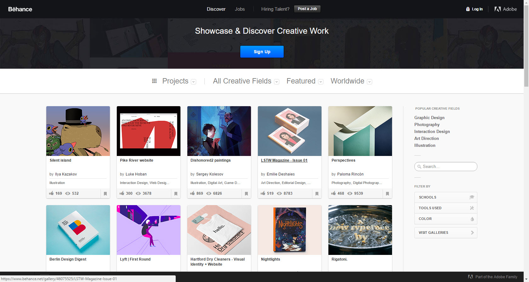
Task: Click the views eye icon on Dishonored2 paintings
Action: (209, 193)
